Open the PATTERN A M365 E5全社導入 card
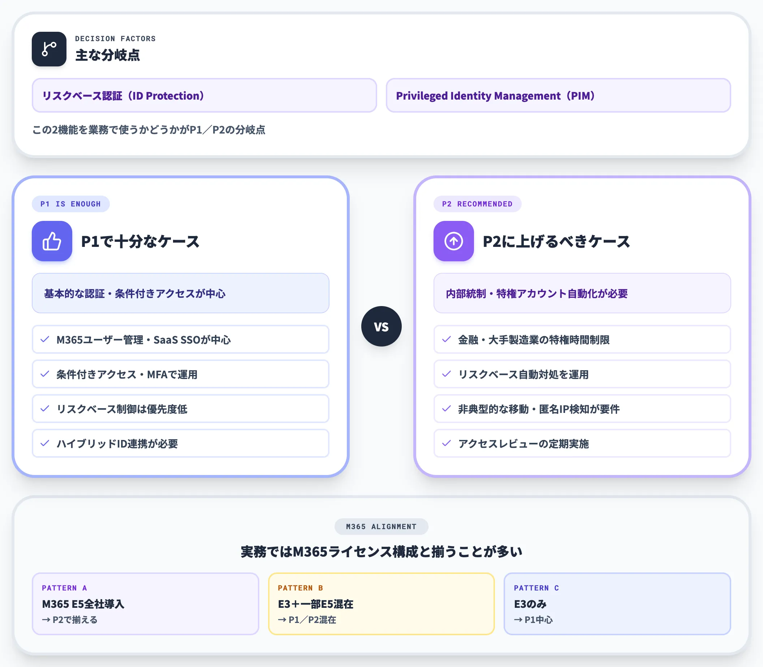The image size is (763, 667). coord(145,604)
